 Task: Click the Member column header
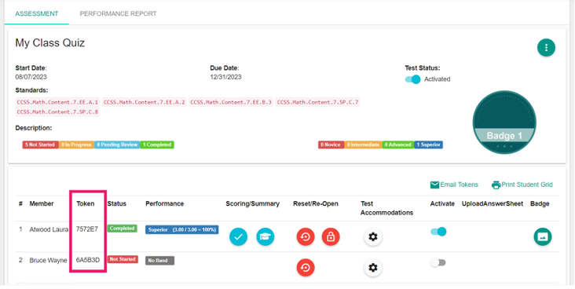tap(42, 203)
